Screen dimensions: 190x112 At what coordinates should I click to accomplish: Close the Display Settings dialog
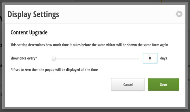pyautogui.click(x=179, y=14)
